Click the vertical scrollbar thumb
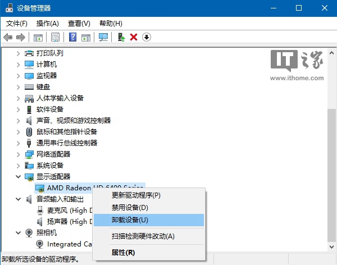337x265 pixels. pyautogui.click(x=331, y=175)
